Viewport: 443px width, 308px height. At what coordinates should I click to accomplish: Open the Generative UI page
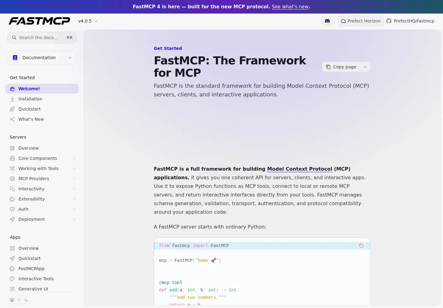click(x=42, y=289)
